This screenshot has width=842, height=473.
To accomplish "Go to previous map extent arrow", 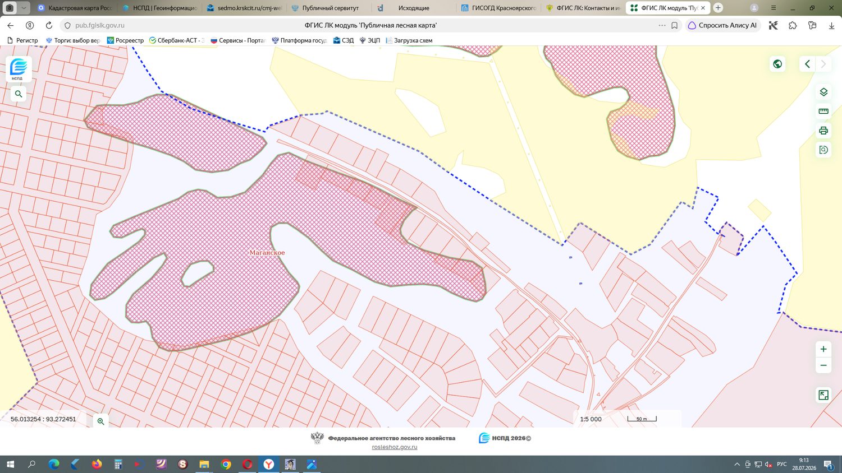I will click(x=807, y=64).
